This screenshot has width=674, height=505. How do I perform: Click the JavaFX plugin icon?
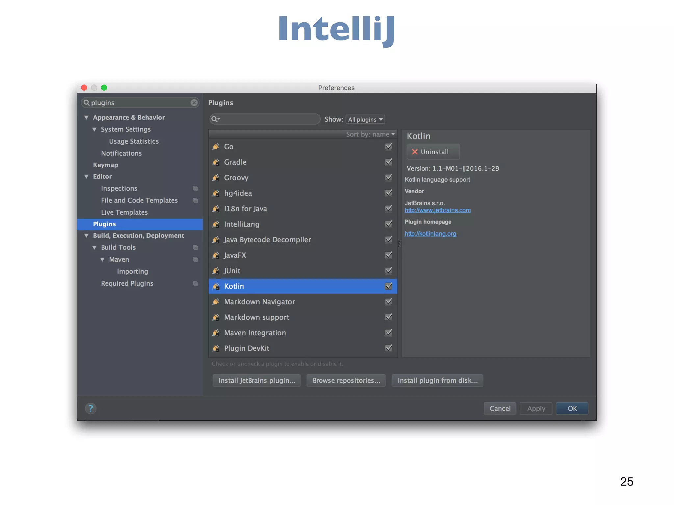pos(216,255)
